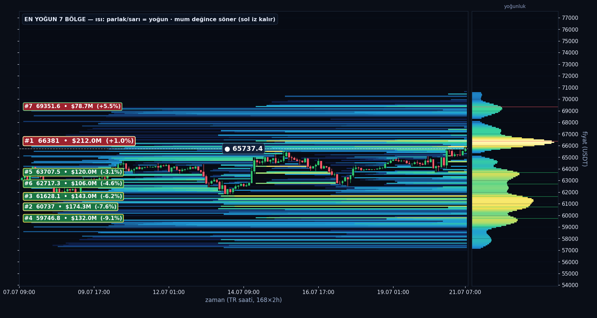Click the #3 61628.1 $143.0M zone label
This screenshot has height=318, width=597.
(x=73, y=196)
